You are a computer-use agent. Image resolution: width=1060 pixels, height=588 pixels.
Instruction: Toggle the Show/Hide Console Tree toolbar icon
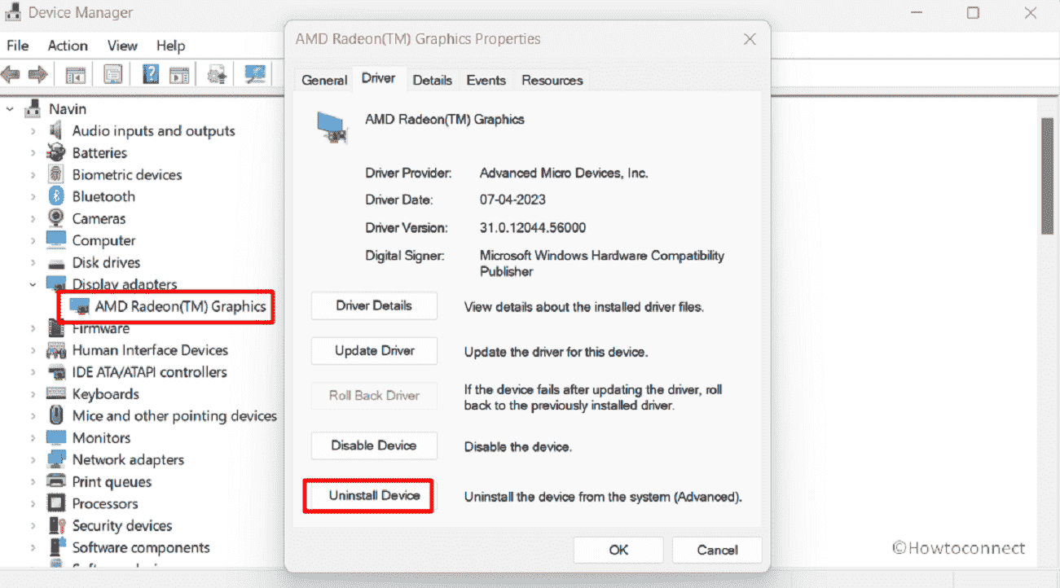click(x=76, y=75)
